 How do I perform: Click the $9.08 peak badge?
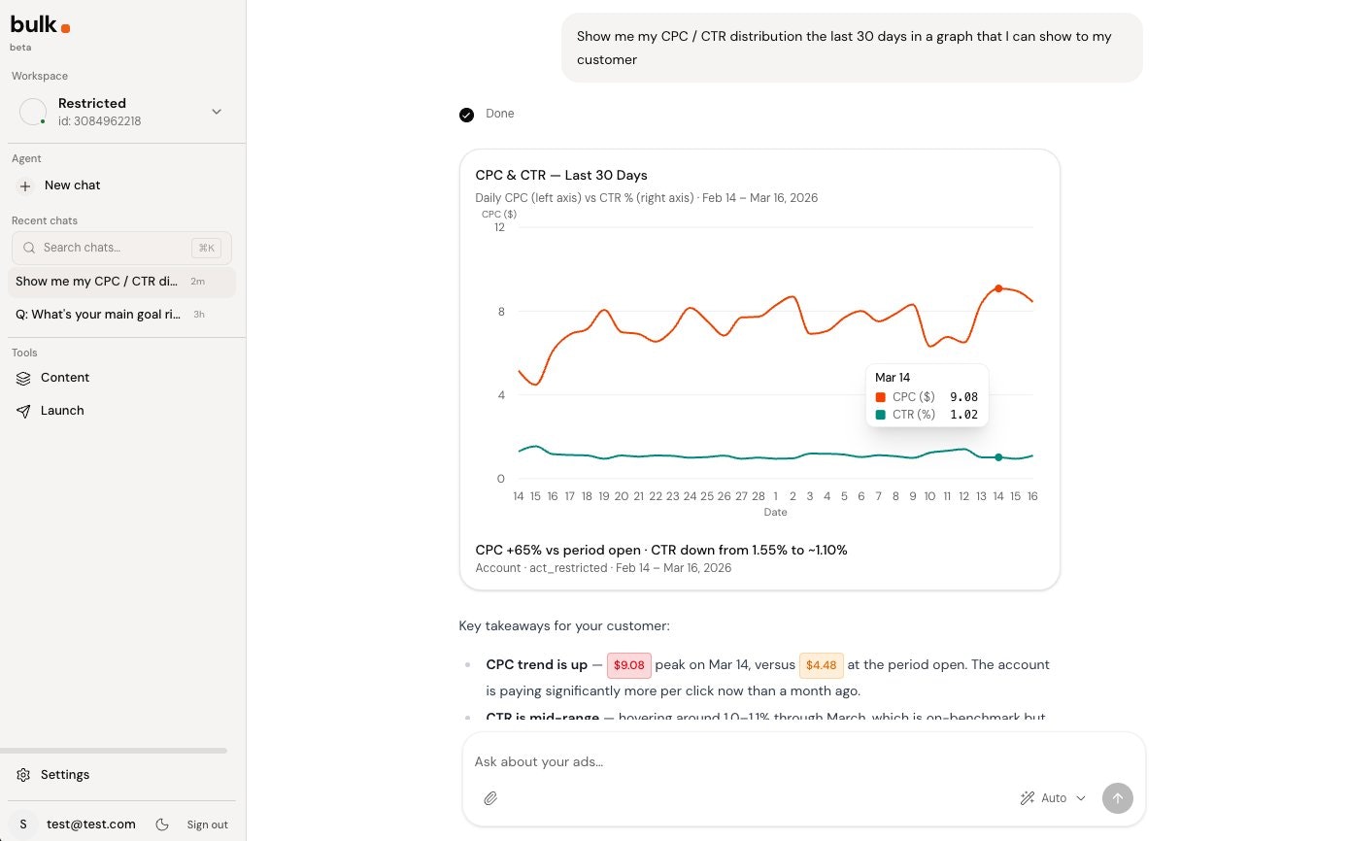pyautogui.click(x=628, y=665)
